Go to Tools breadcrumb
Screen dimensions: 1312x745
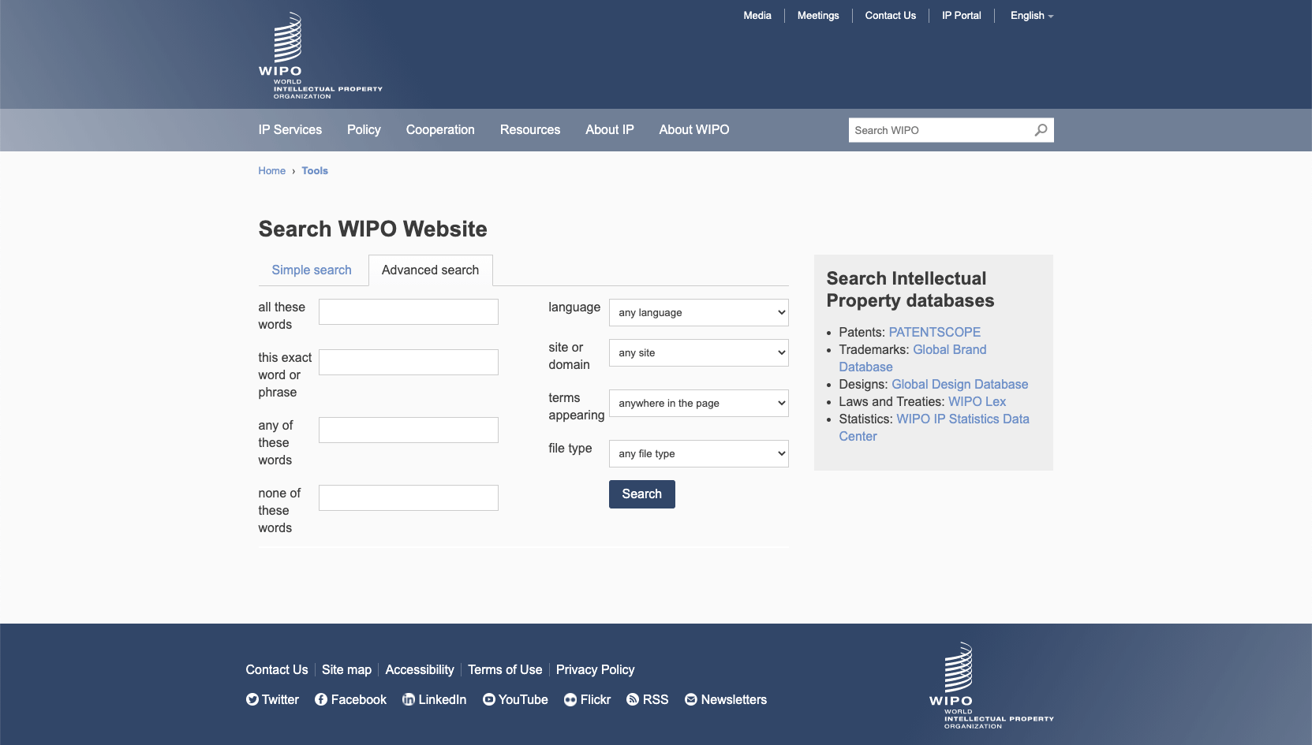tap(315, 170)
